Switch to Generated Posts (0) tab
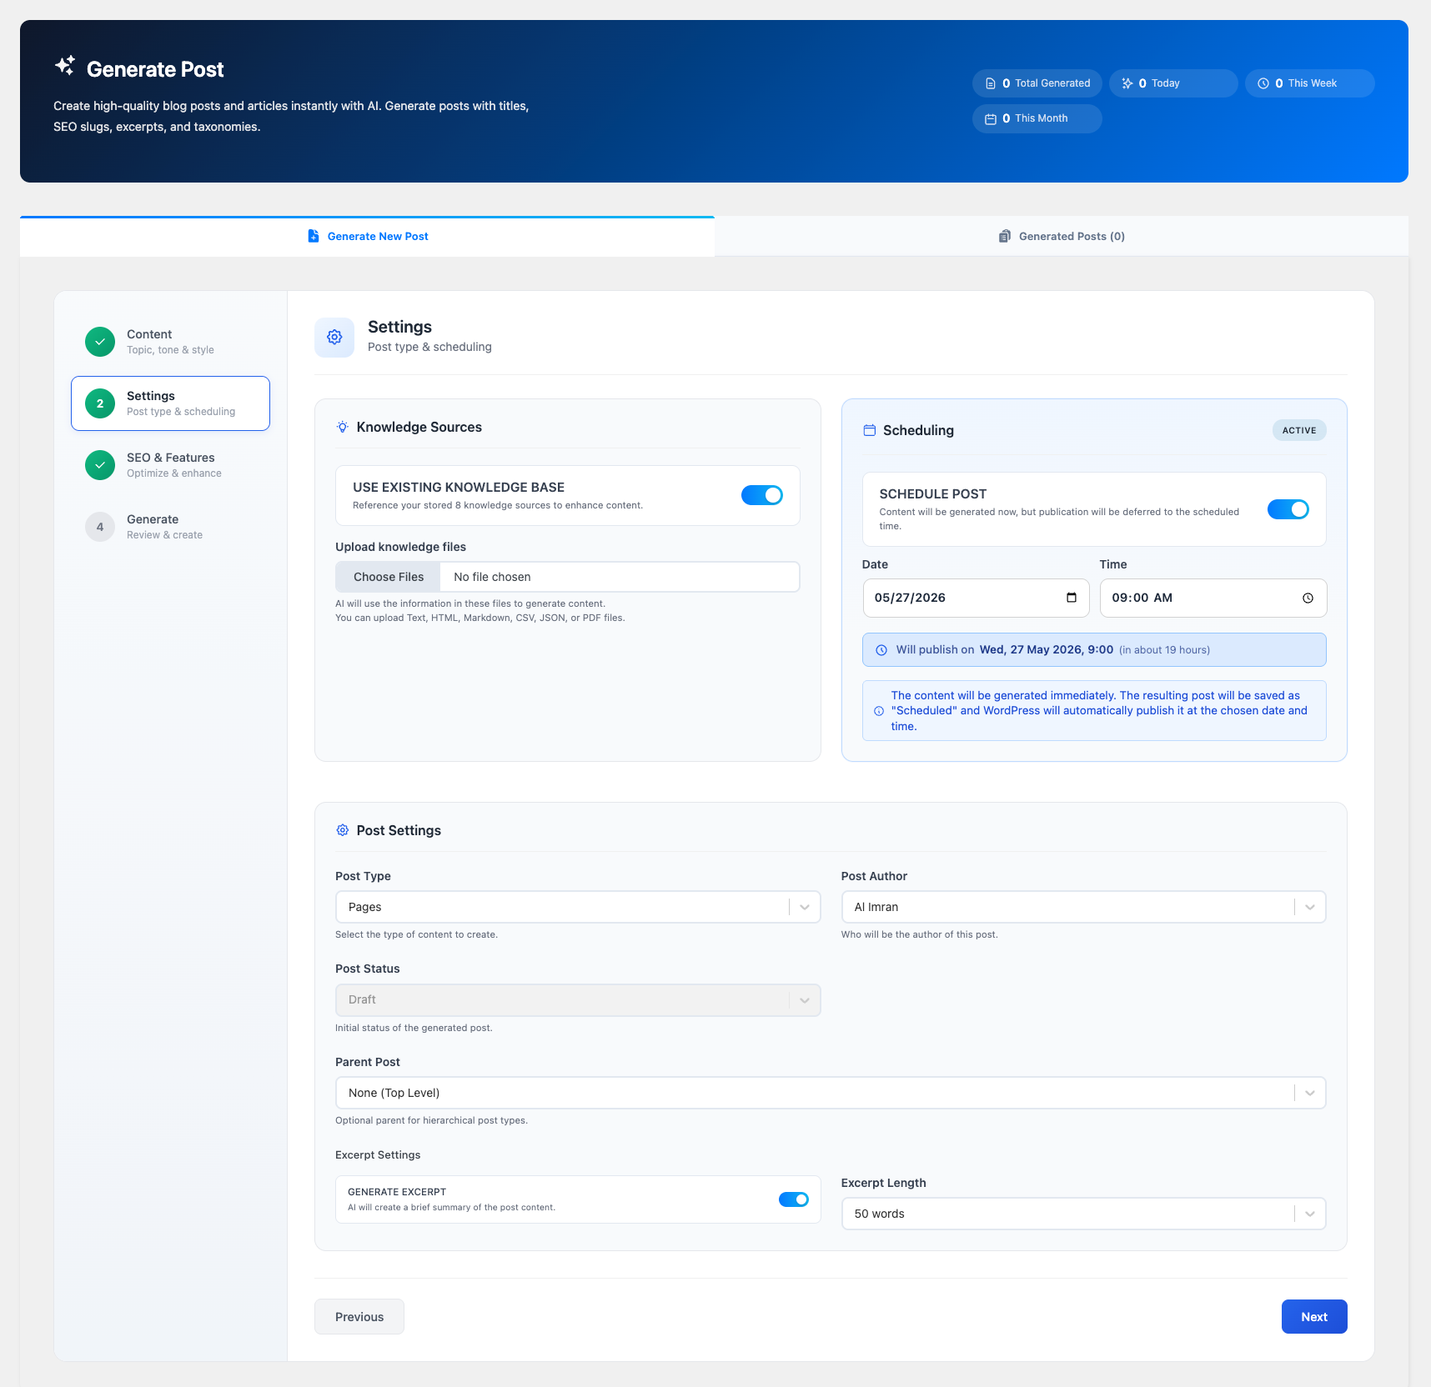1431x1387 pixels. pyautogui.click(x=1062, y=237)
